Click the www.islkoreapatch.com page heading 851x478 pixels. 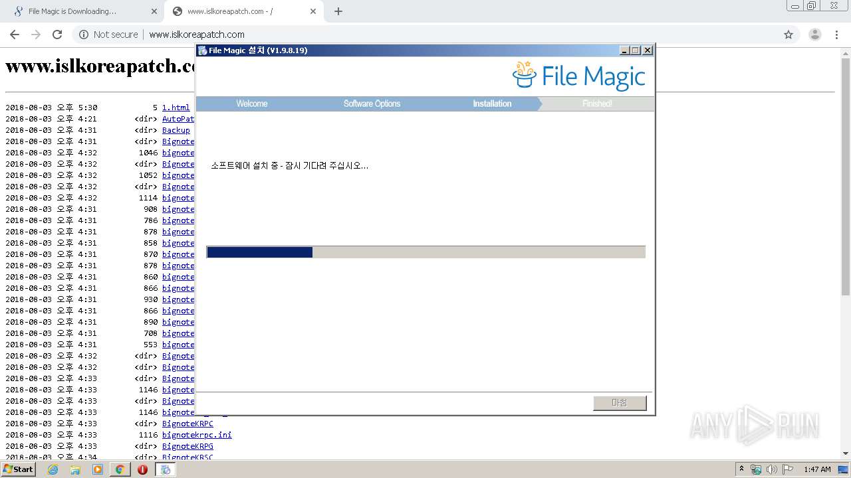coord(100,66)
